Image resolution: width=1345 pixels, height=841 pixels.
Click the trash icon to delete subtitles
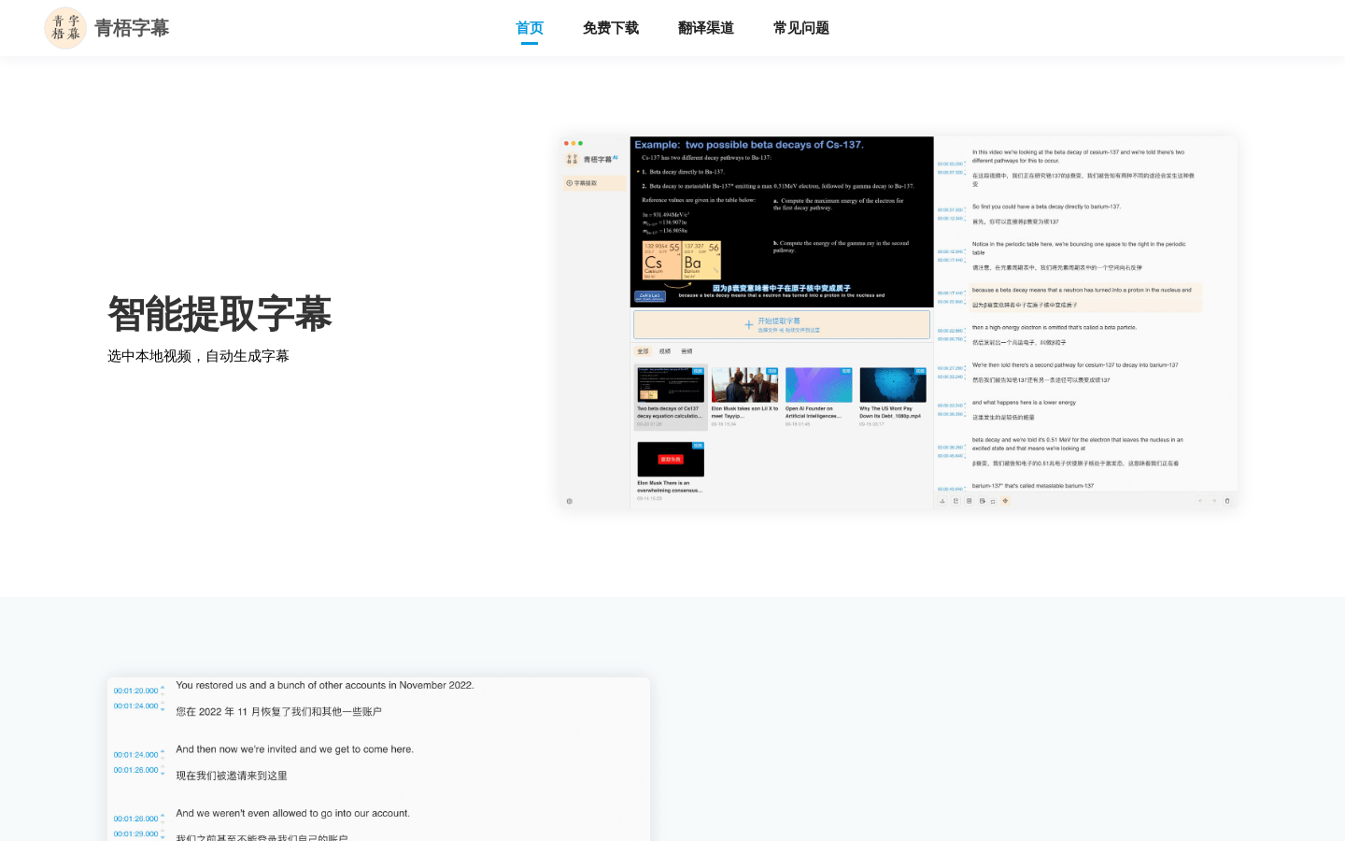click(x=1227, y=501)
